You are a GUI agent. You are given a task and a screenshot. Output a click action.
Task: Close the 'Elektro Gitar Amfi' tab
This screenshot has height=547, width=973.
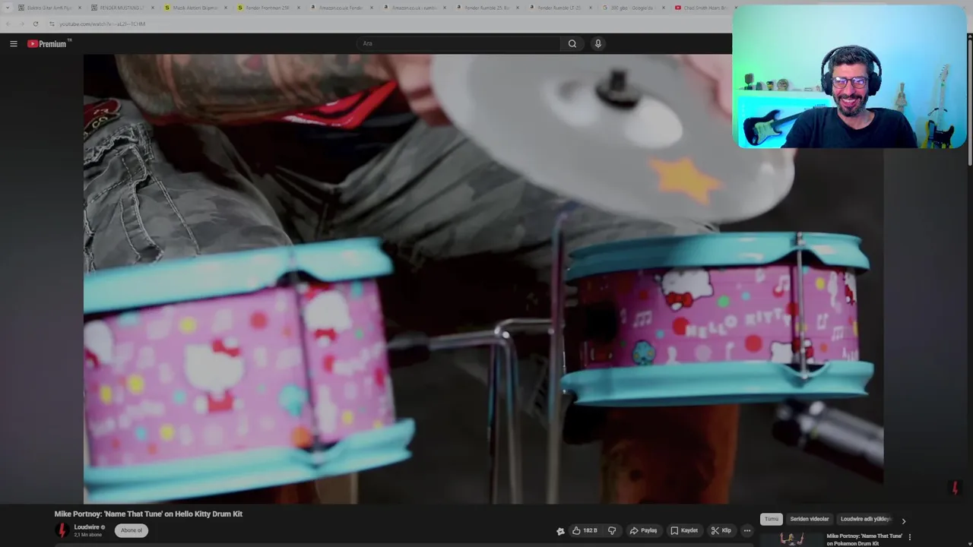[x=80, y=8]
